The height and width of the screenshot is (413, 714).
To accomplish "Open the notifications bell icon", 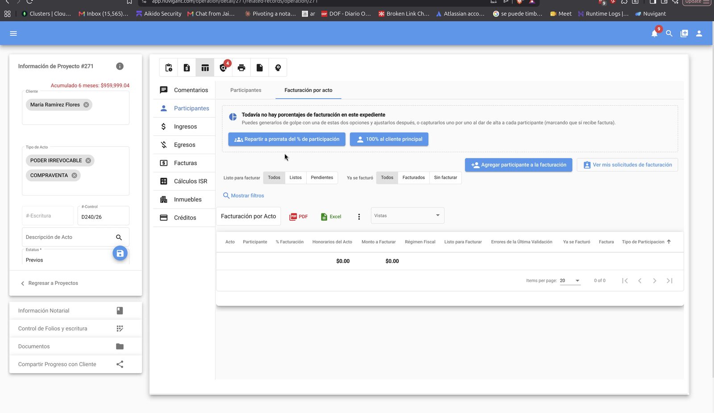I will 654,33.
